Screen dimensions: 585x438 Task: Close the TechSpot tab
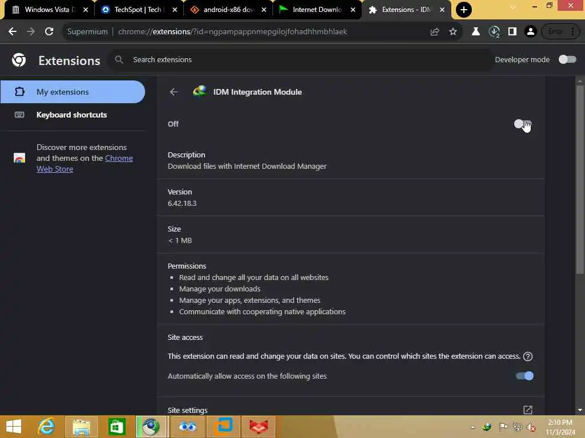tap(175, 10)
